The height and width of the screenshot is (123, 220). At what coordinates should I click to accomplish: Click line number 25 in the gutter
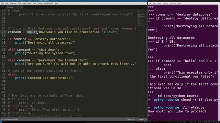click(4, 32)
